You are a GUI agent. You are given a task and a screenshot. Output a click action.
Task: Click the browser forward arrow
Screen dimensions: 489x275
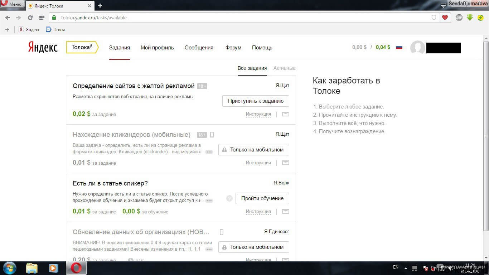click(x=19, y=18)
